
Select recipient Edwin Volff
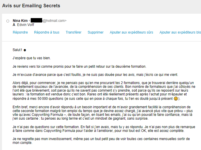pos(26,25)
